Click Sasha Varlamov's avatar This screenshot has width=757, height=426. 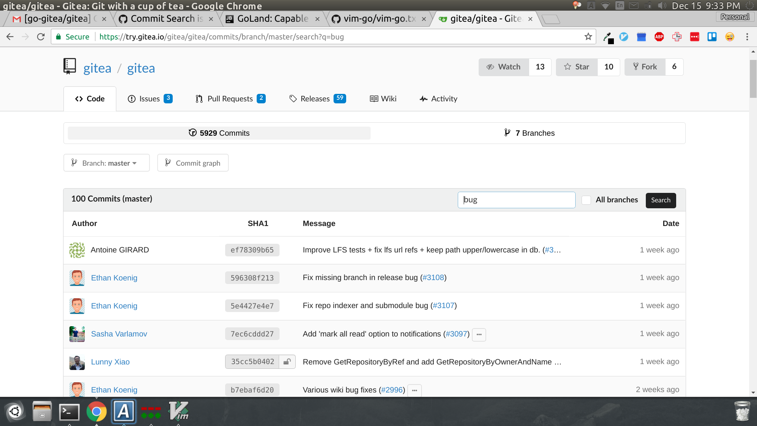(x=77, y=334)
